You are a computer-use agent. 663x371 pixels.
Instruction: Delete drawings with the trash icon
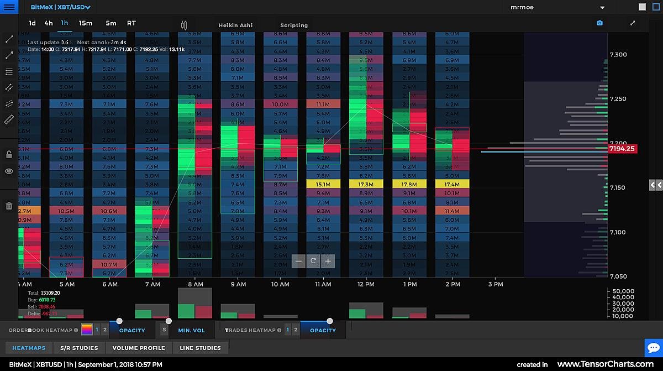(x=9, y=206)
